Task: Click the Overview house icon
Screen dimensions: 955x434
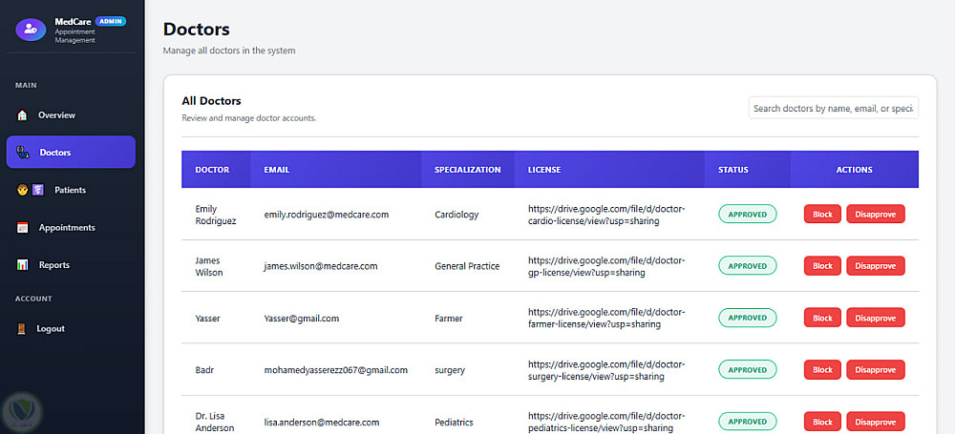Action: click(x=23, y=115)
